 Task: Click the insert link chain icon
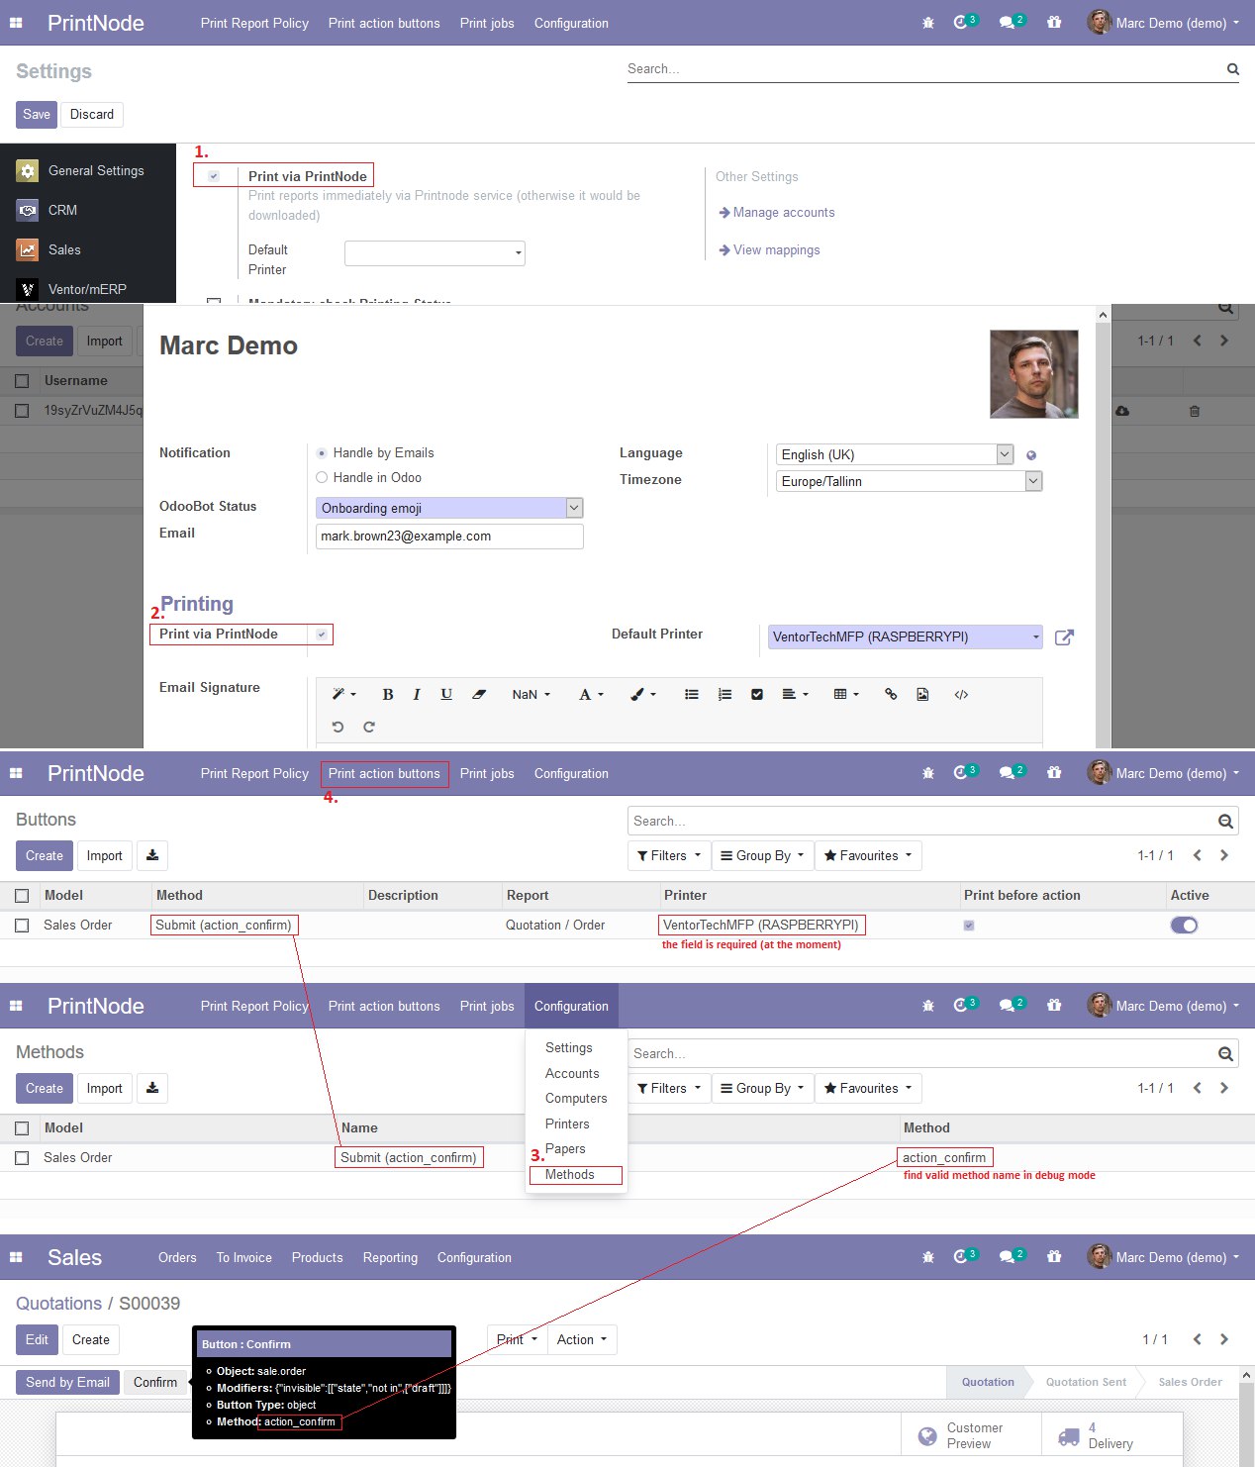[891, 695]
